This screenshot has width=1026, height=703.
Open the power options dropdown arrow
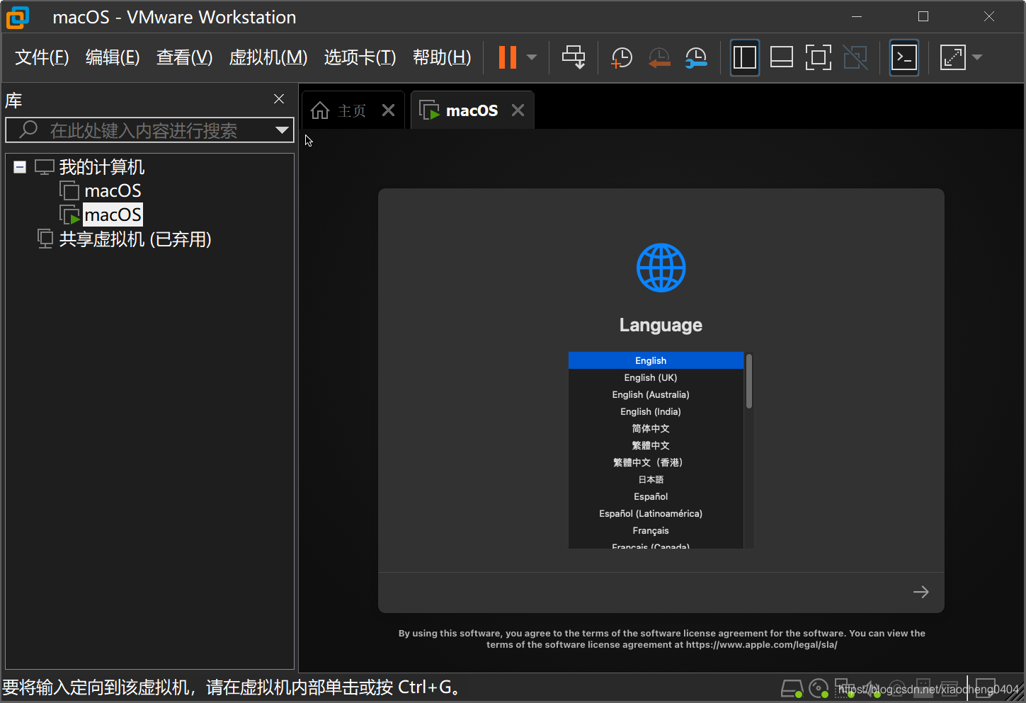pos(532,57)
